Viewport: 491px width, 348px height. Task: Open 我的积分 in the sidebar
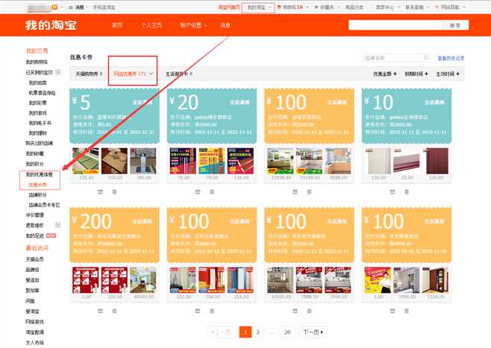click(x=34, y=164)
